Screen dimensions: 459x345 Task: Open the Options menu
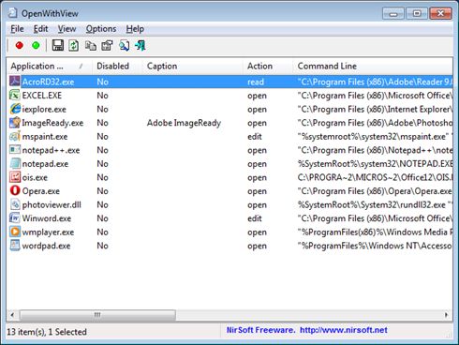[x=101, y=29]
